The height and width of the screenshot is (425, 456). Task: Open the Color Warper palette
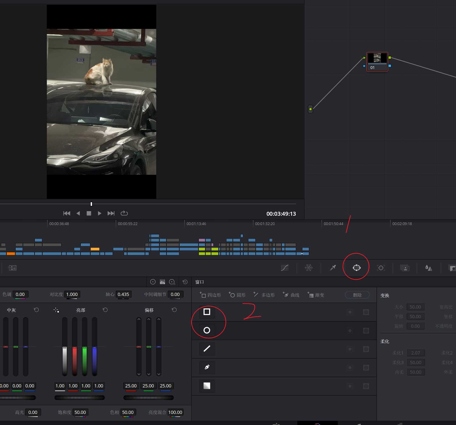tap(309, 268)
